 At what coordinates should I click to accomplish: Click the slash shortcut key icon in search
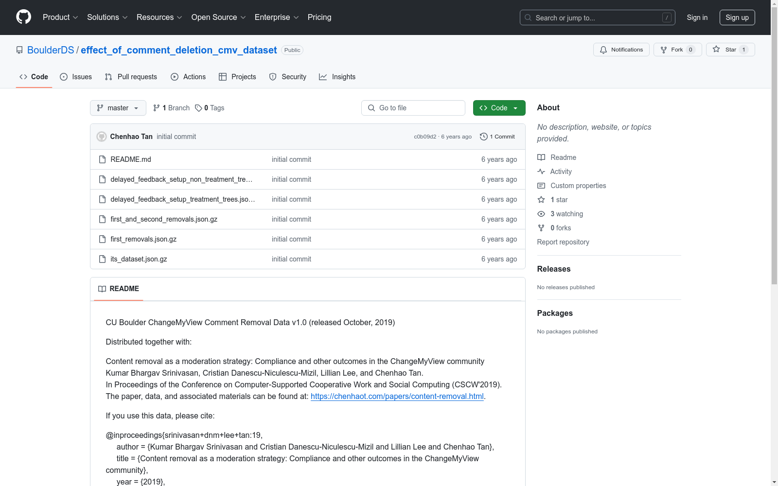coord(667,17)
